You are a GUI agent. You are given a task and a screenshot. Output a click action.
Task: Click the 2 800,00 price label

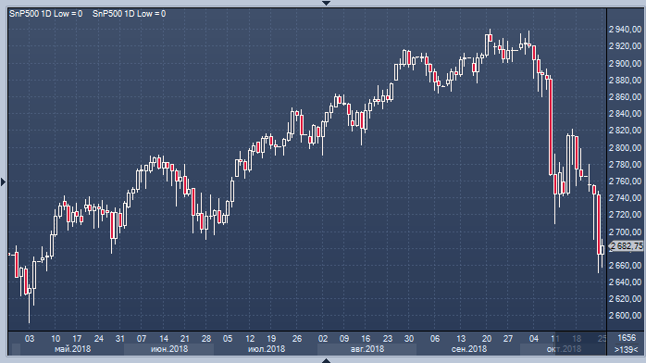tap(625, 147)
